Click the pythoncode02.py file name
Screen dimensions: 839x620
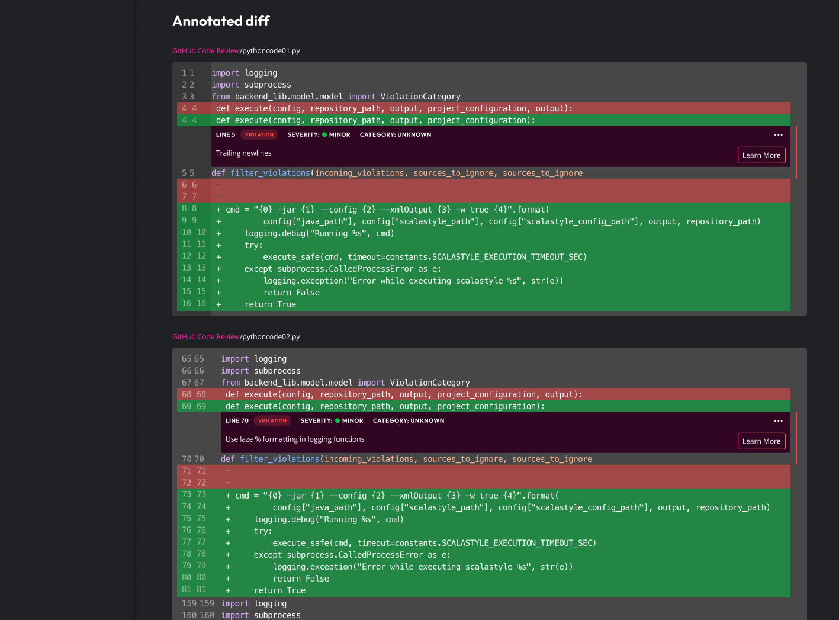pyautogui.click(x=271, y=337)
